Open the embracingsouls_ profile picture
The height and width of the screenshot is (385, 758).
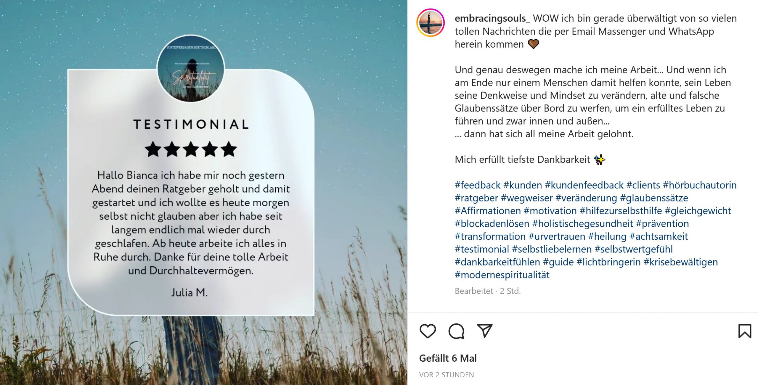pyautogui.click(x=431, y=23)
